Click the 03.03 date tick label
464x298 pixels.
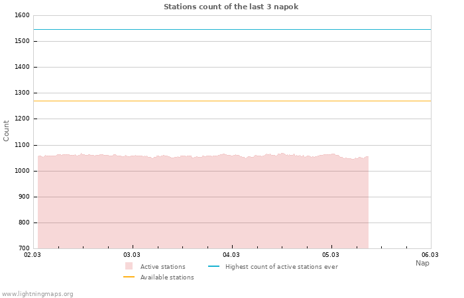(x=132, y=255)
